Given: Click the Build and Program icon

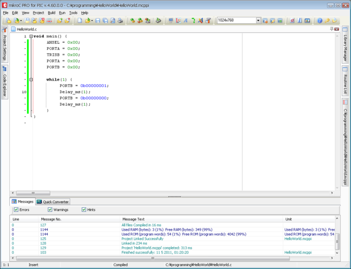Looking at the screenshot, I should click(148, 21).
